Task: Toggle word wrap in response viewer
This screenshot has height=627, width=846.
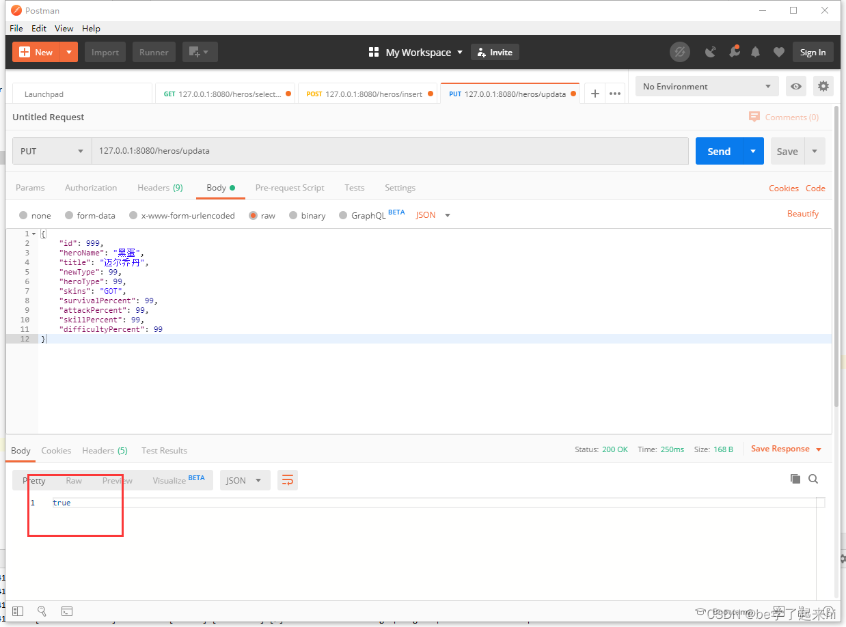Action: 288,480
